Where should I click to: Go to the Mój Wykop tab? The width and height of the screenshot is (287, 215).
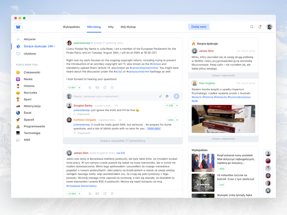(128, 27)
